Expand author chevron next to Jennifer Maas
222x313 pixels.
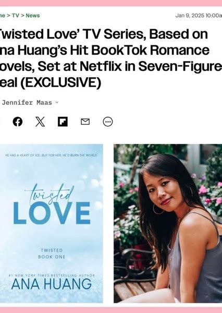(57, 102)
